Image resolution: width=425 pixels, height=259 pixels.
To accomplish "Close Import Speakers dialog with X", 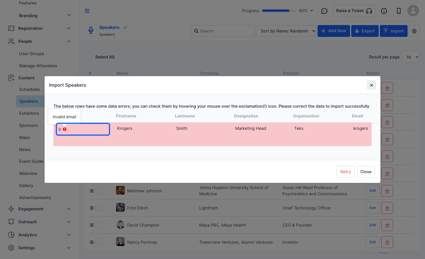I will [x=372, y=85].
